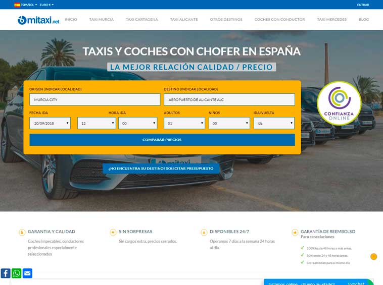The height and width of the screenshot is (285, 383).
Task: Open the Euro currency dropdown
Action: click(x=46, y=5)
